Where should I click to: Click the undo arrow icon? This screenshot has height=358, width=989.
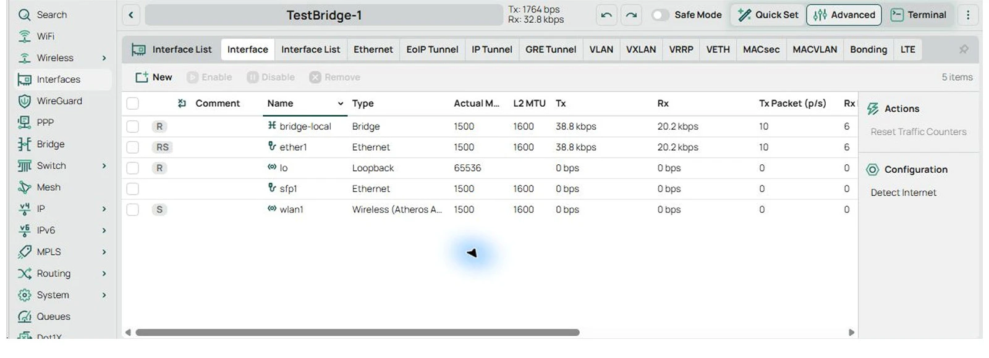pos(606,15)
